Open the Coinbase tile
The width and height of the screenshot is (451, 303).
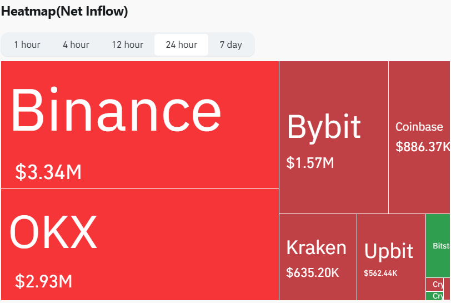419,137
